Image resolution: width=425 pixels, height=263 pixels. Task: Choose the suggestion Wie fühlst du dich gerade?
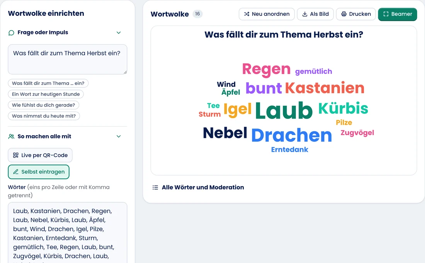[43, 105]
